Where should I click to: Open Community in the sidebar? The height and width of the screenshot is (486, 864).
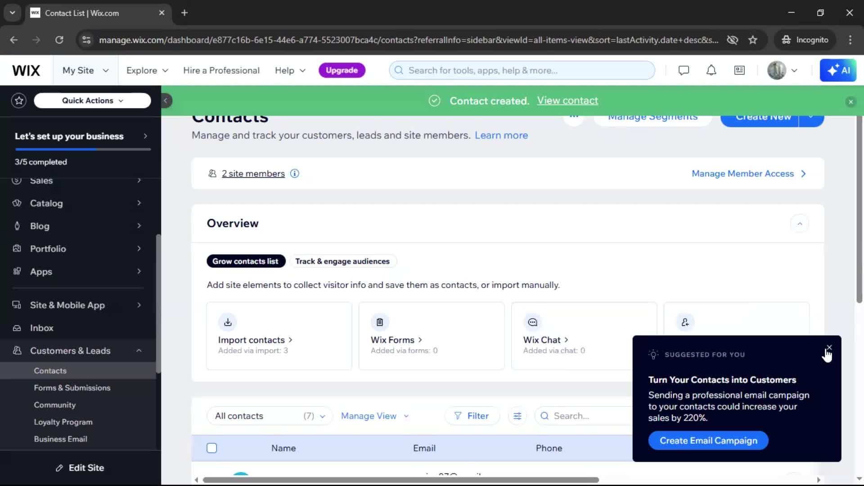54,405
